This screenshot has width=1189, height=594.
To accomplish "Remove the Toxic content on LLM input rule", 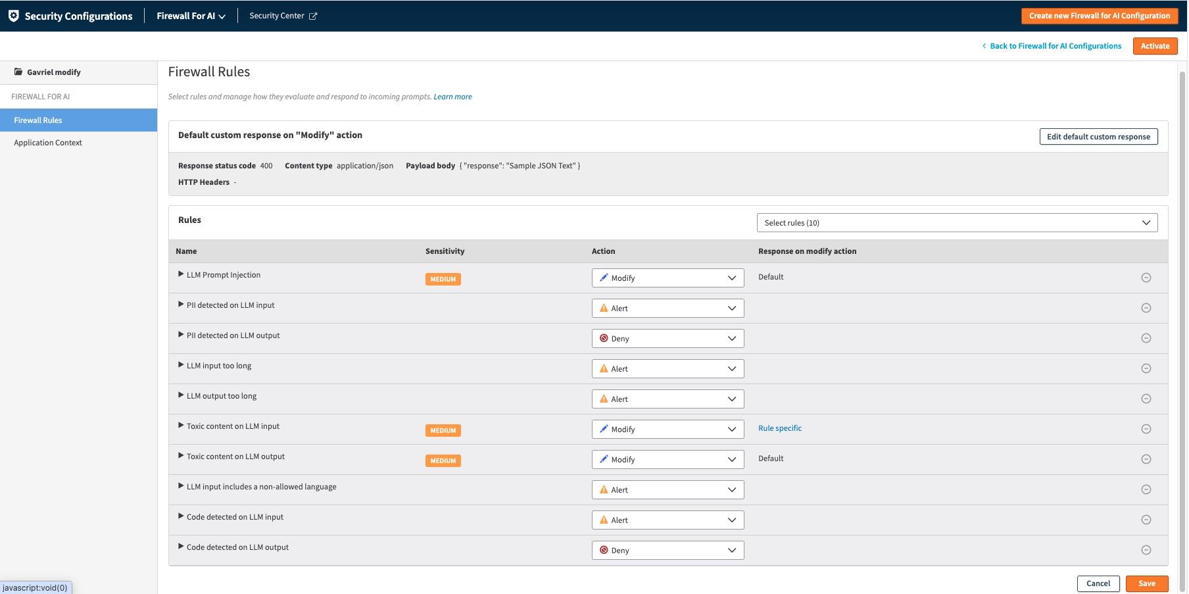I will 1146,429.
